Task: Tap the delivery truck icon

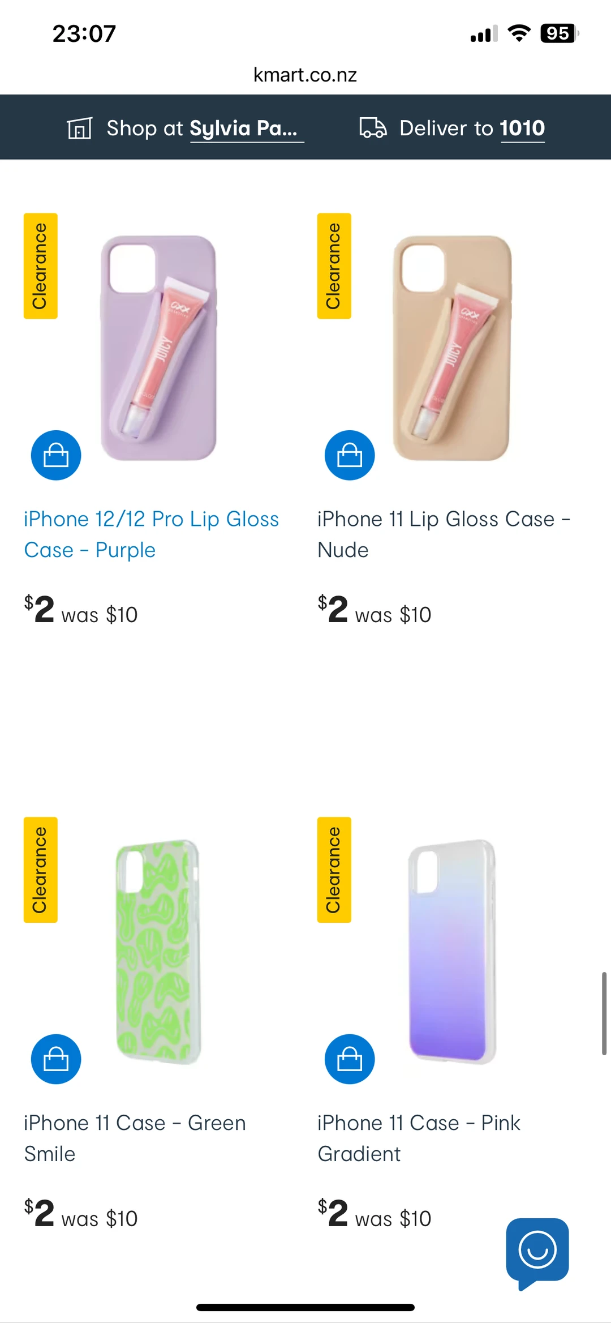Action: pyautogui.click(x=373, y=128)
